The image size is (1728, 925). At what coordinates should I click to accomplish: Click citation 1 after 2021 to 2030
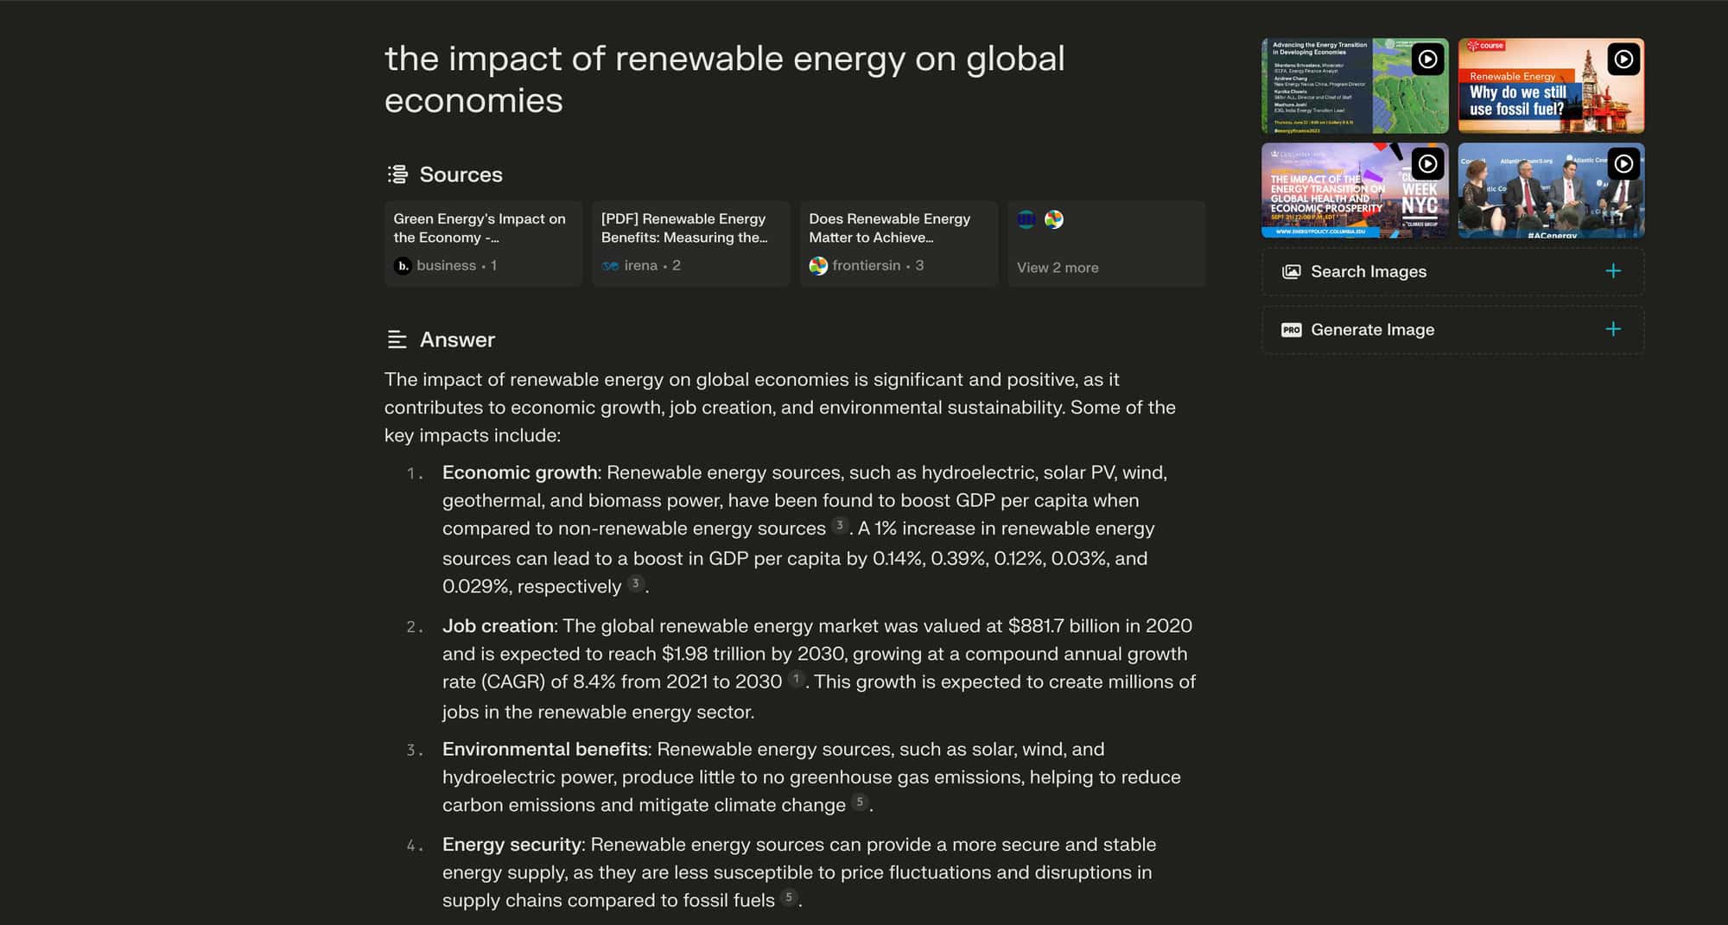coord(796,679)
